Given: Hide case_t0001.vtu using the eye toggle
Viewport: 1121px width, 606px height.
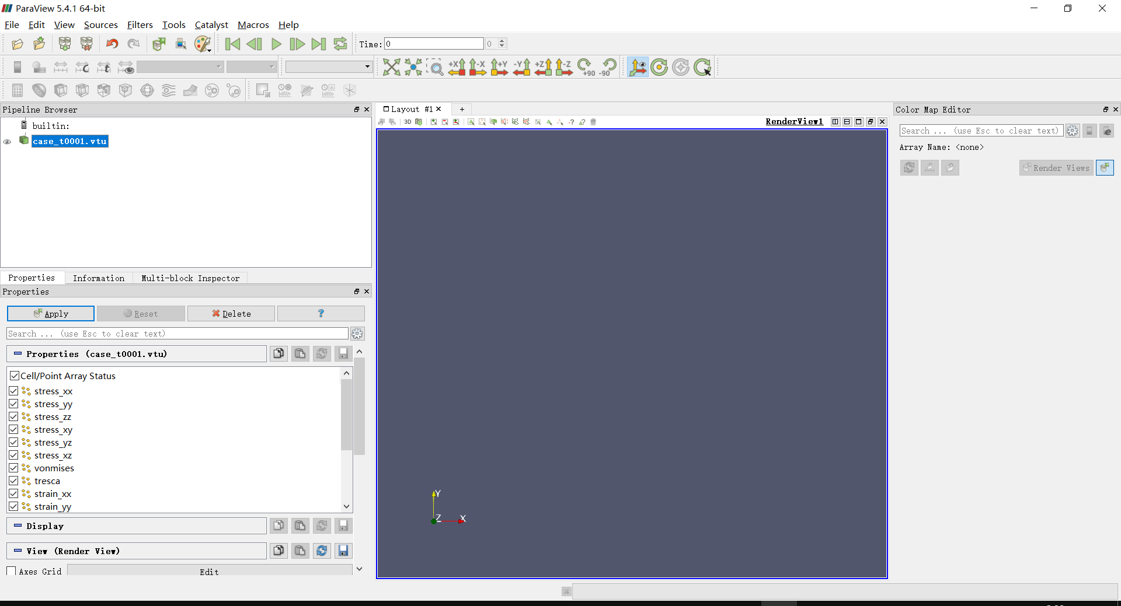Looking at the screenshot, I should [x=7, y=142].
